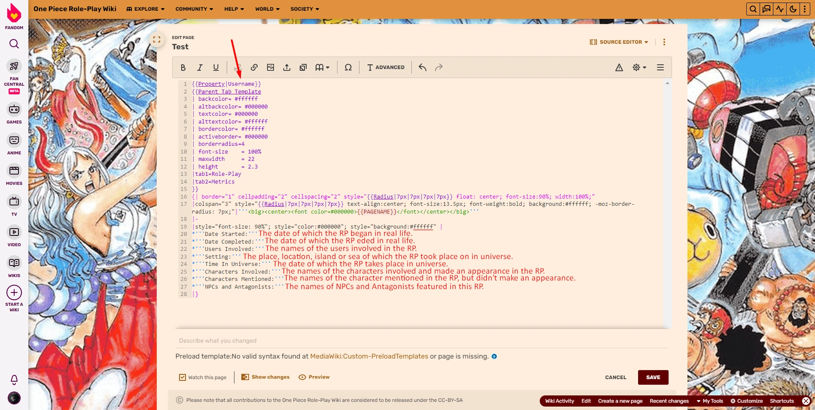Open search in the Fandom sidebar
Viewport: 815px width, 410px height.
click(x=14, y=44)
